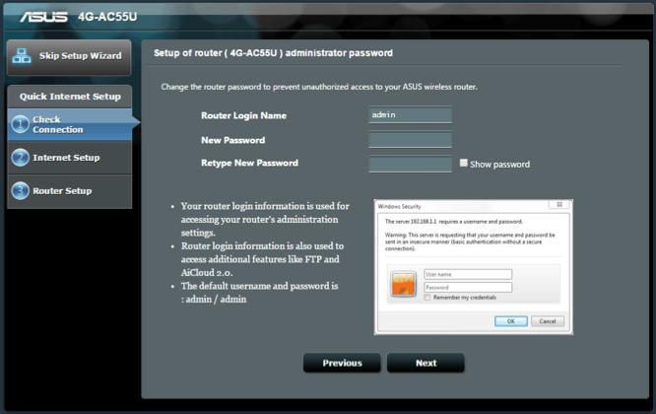Open the Internet Setup step
The width and height of the screenshot is (656, 414).
pyautogui.click(x=70, y=158)
